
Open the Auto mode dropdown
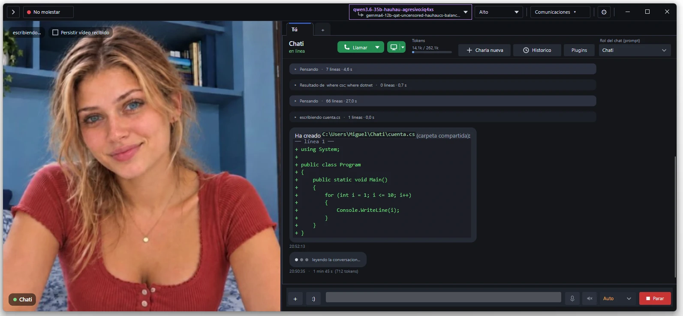[x=617, y=298]
